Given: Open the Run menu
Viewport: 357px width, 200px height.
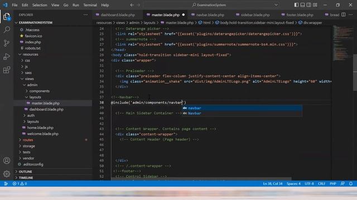Looking at the screenshot, I should point(76,5).
